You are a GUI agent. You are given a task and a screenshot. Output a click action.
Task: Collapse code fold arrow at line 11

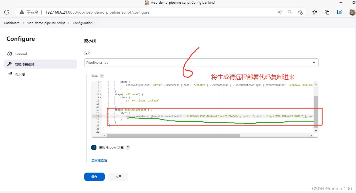click(x=101, y=97)
